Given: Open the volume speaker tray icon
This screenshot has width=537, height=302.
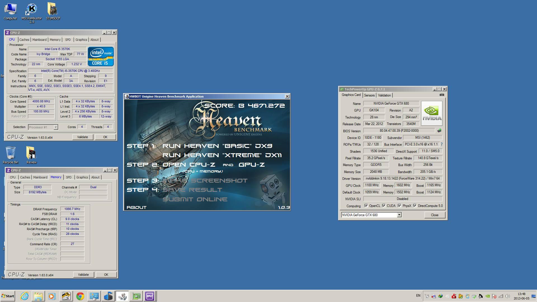Looking at the screenshot, I should point(507,296).
